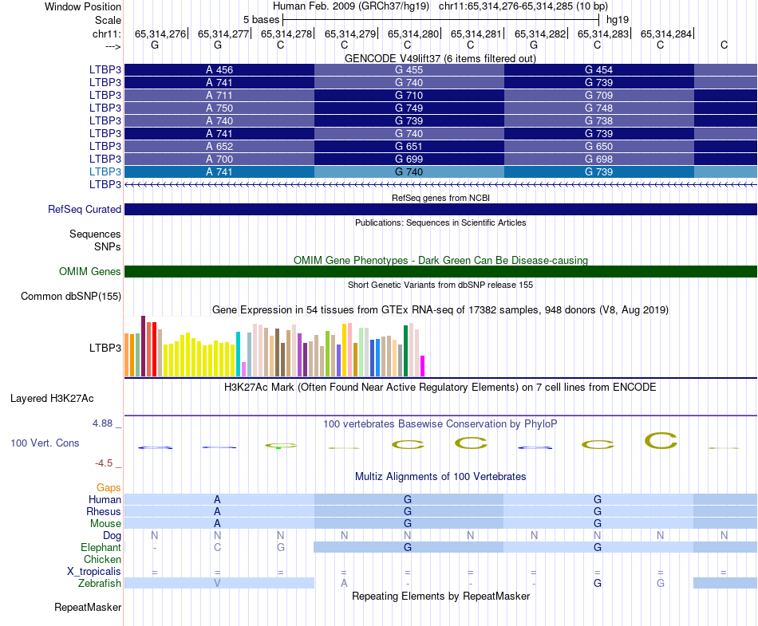Select codon cell 'A 700'
Viewport: 758px width, 626px height.
[219, 159]
